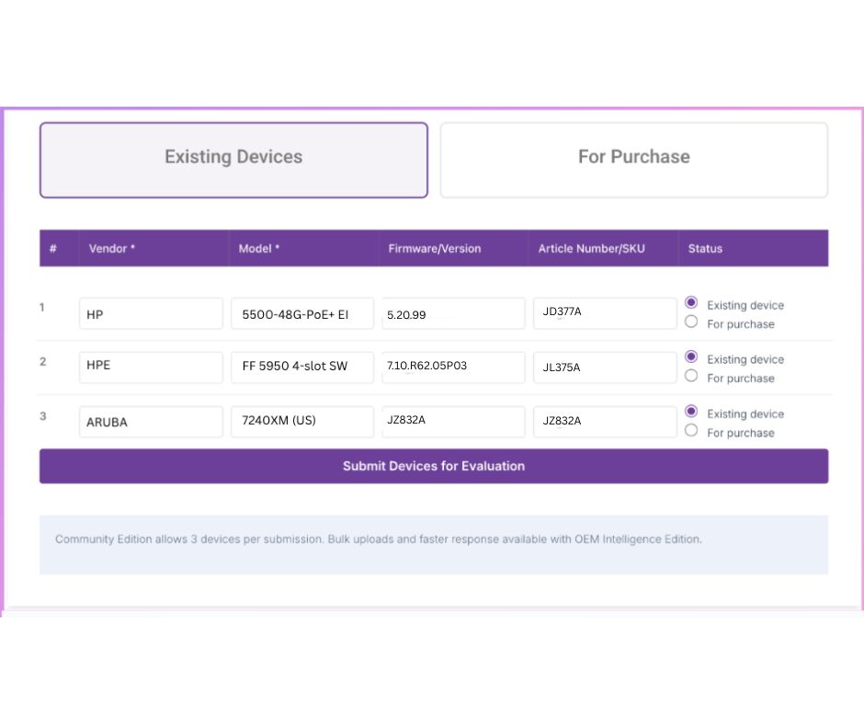Edit firmware version 5.20.99 field
The height and width of the screenshot is (724, 864).
(x=453, y=313)
